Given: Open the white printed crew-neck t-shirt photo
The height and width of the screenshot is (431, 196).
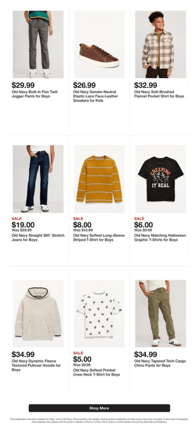Looking at the screenshot, I should tap(99, 313).
